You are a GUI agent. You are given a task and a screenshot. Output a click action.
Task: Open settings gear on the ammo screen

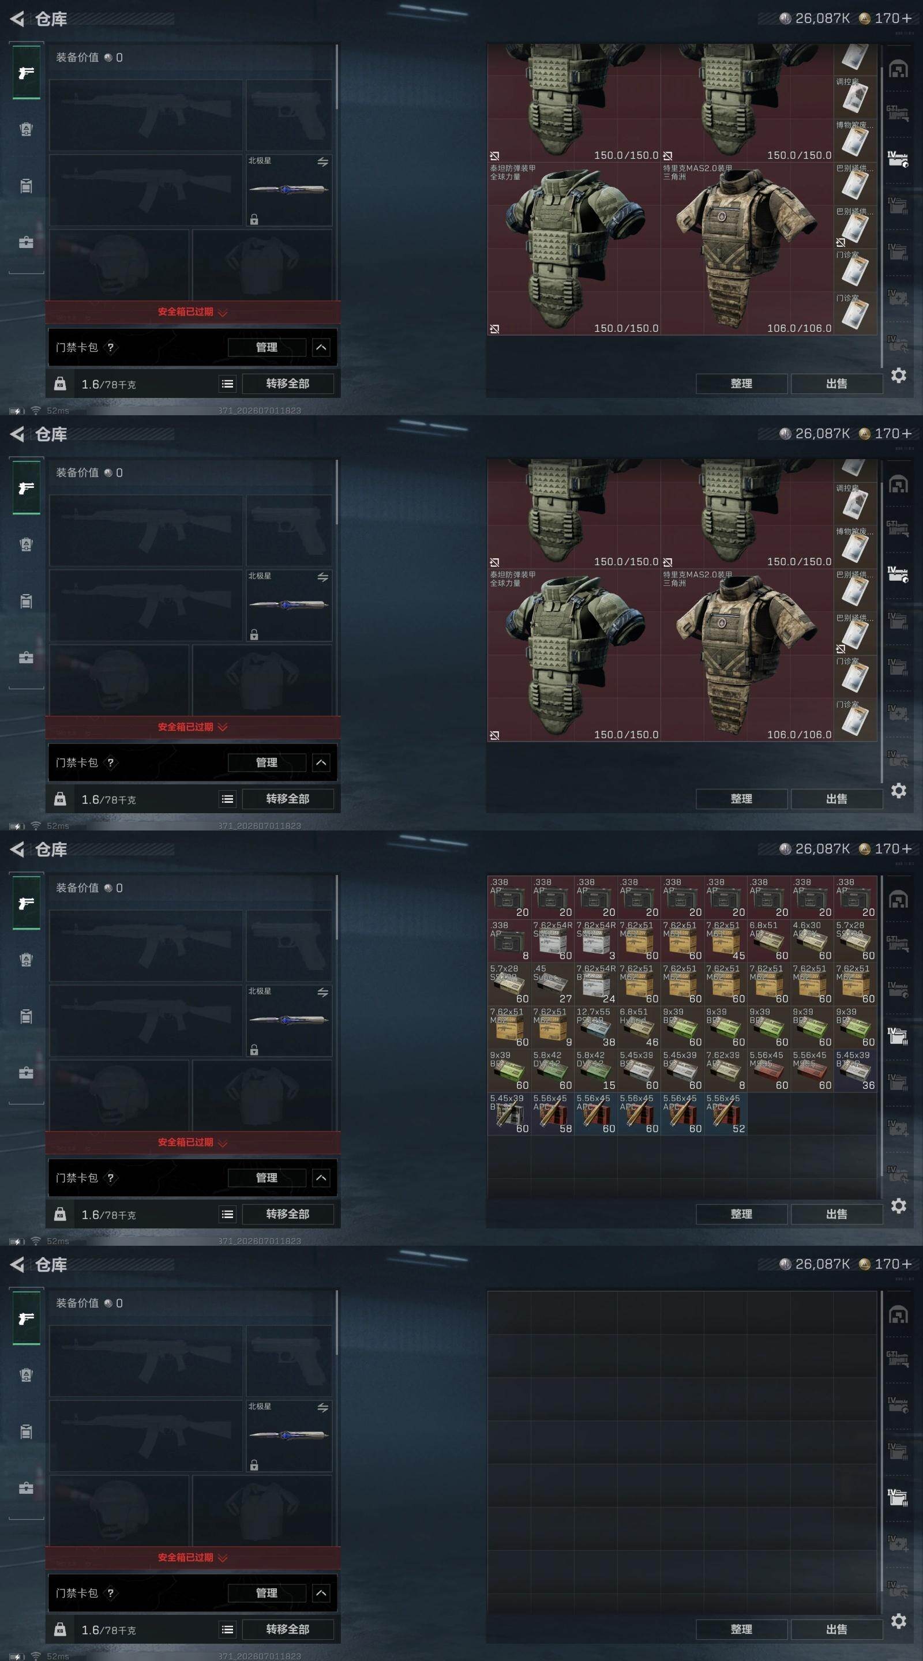tap(899, 1206)
